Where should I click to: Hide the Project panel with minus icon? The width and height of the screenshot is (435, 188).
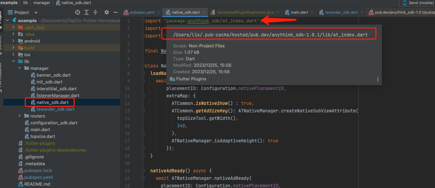coord(115,12)
